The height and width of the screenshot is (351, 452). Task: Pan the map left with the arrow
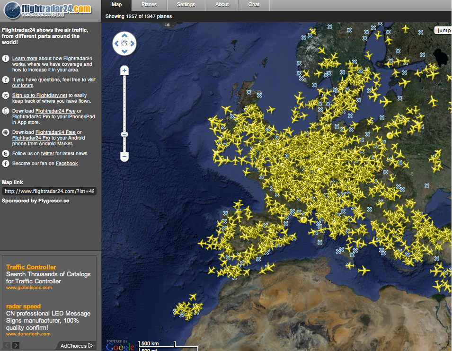pos(116,44)
